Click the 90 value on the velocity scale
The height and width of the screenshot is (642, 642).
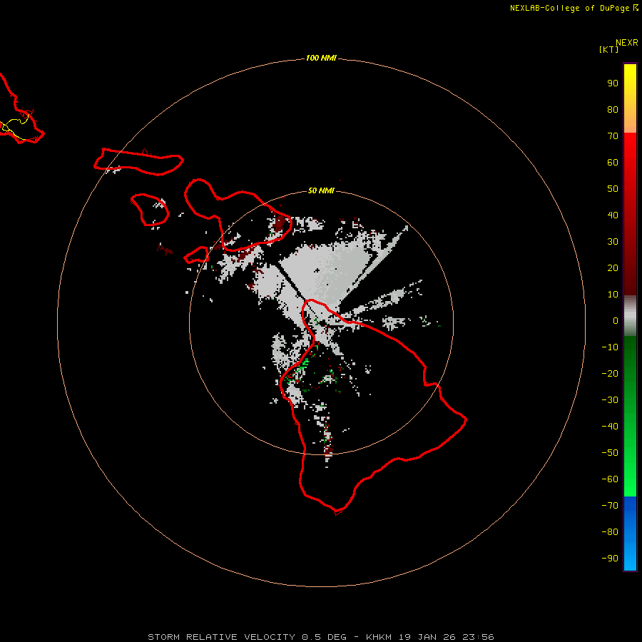(x=613, y=83)
